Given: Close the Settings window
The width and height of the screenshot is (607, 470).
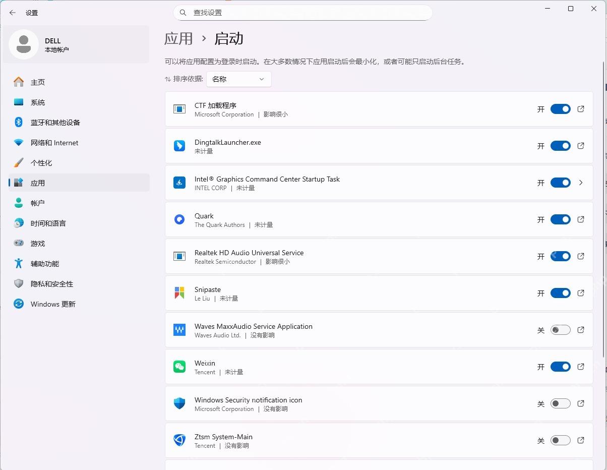Looking at the screenshot, I should (594, 9).
